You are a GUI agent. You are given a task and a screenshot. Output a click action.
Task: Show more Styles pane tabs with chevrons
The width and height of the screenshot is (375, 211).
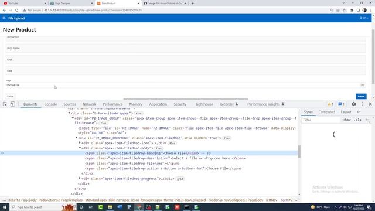[358, 112]
